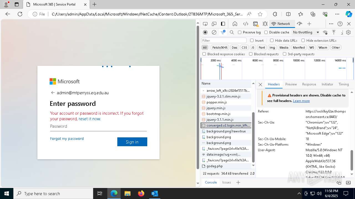Switch to the Response tab
This screenshot has height=199, width=355.
[x=309, y=84]
